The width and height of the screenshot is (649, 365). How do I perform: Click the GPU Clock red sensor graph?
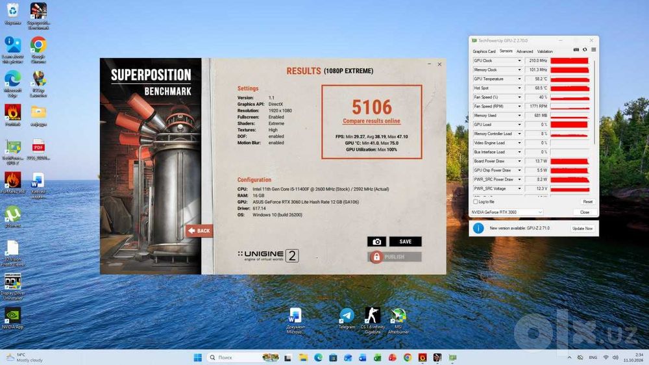(x=570, y=60)
